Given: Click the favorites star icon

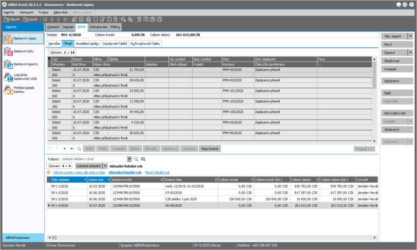Looking at the screenshot, I should tap(49, 171).
